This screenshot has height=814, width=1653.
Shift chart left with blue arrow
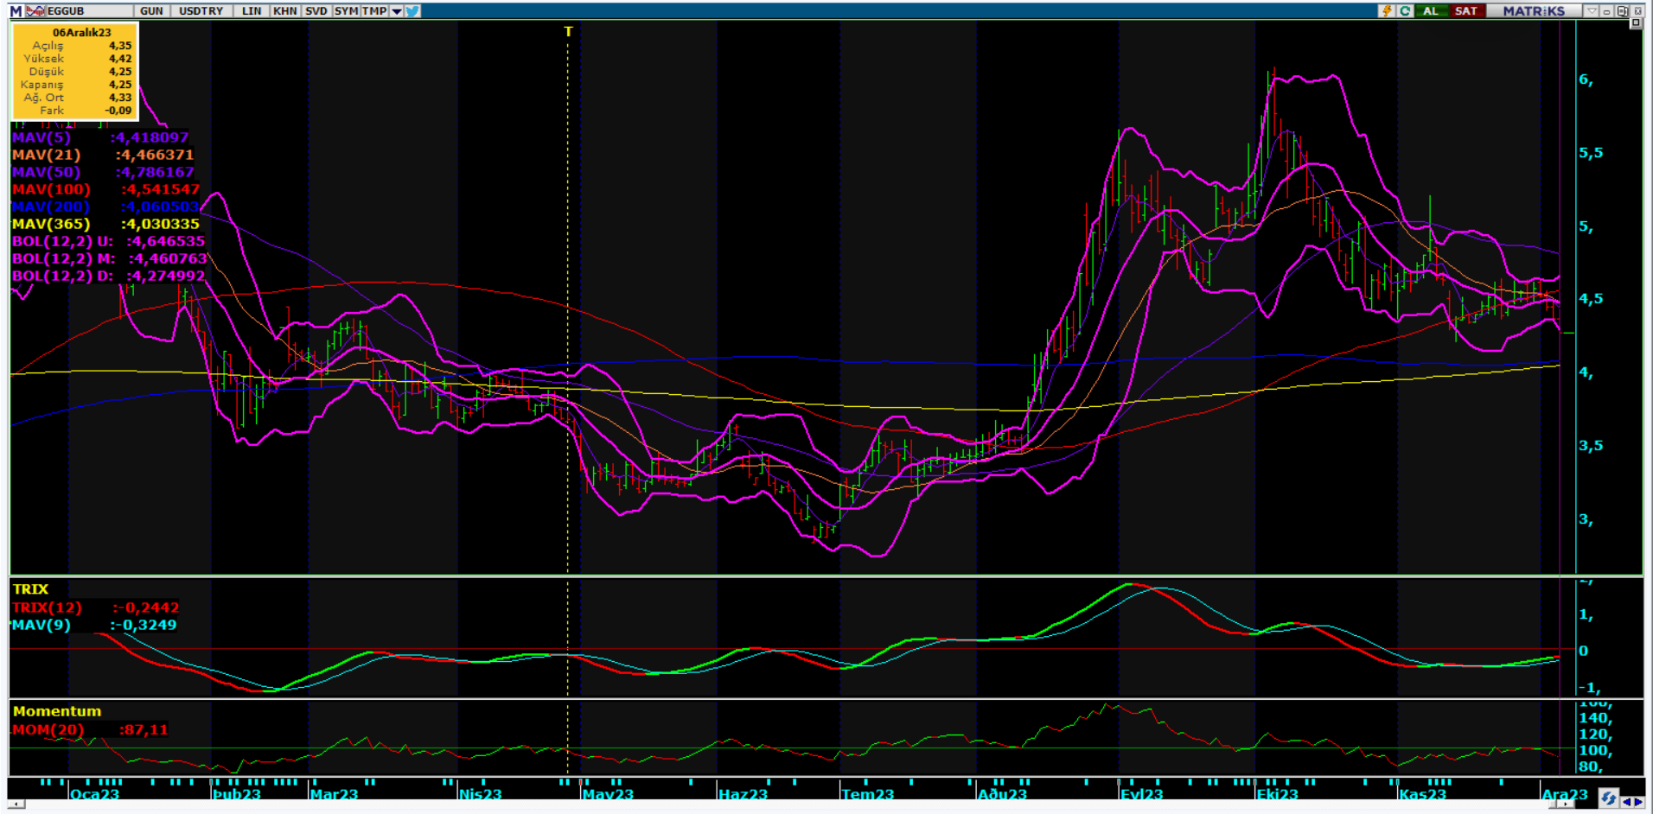click(x=1627, y=802)
